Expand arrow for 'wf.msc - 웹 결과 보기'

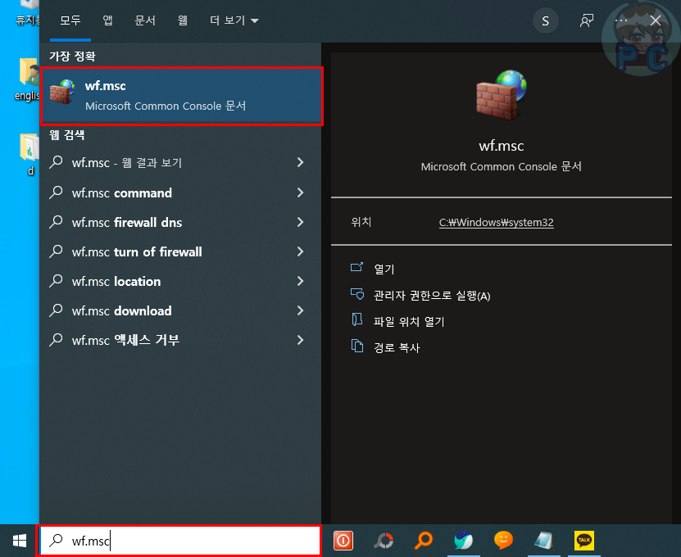coord(300,162)
